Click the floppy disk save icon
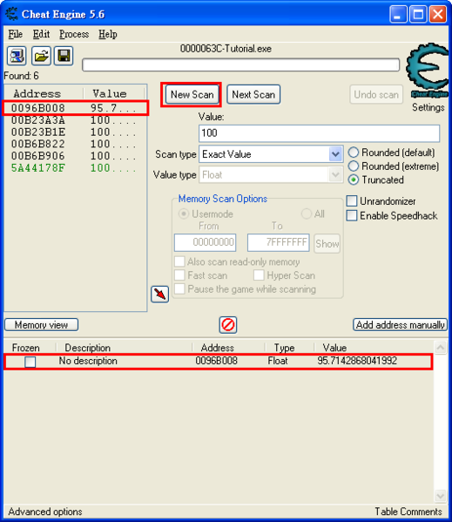This screenshot has width=452, height=522. tap(64, 56)
